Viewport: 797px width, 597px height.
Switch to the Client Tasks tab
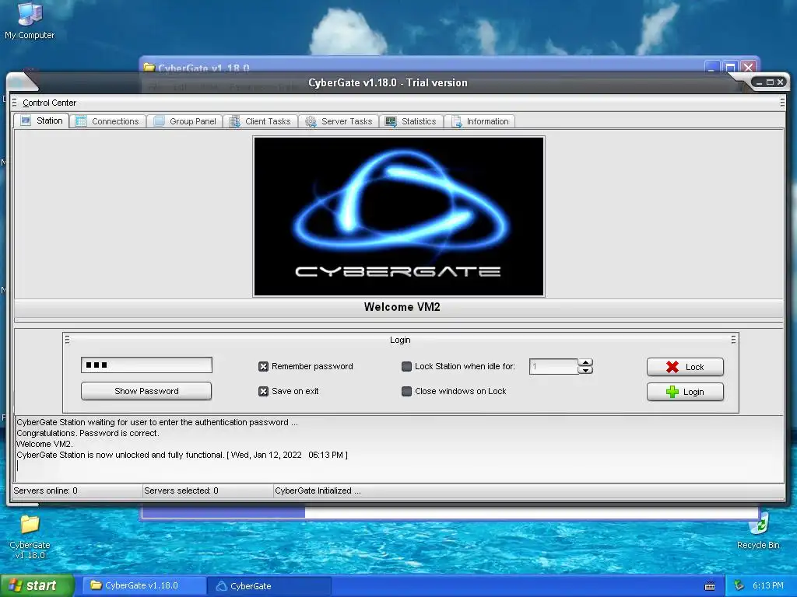tap(260, 121)
